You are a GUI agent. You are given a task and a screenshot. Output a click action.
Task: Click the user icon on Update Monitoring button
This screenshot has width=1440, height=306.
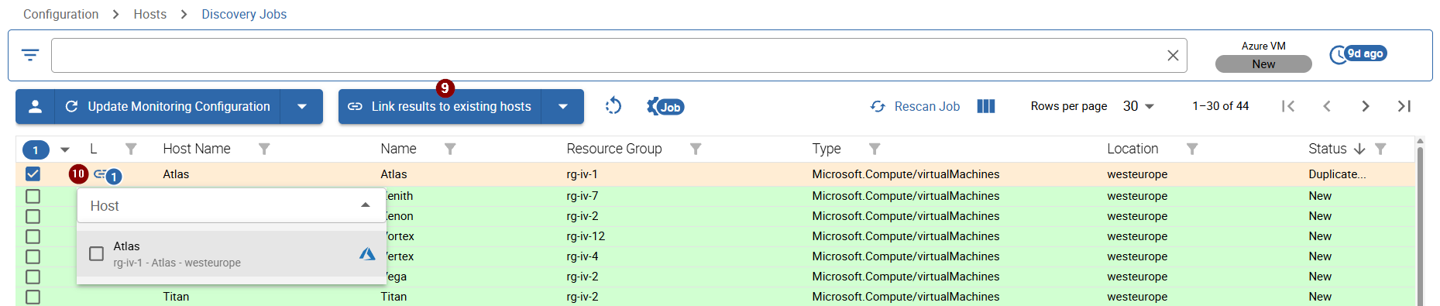point(35,107)
